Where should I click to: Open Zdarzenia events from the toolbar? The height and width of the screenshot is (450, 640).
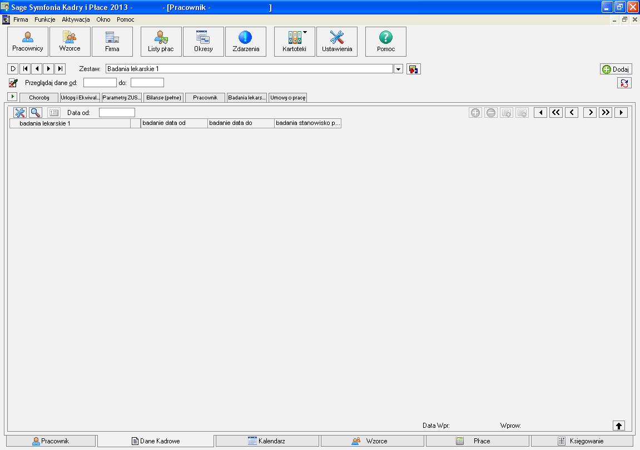click(x=245, y=42)
